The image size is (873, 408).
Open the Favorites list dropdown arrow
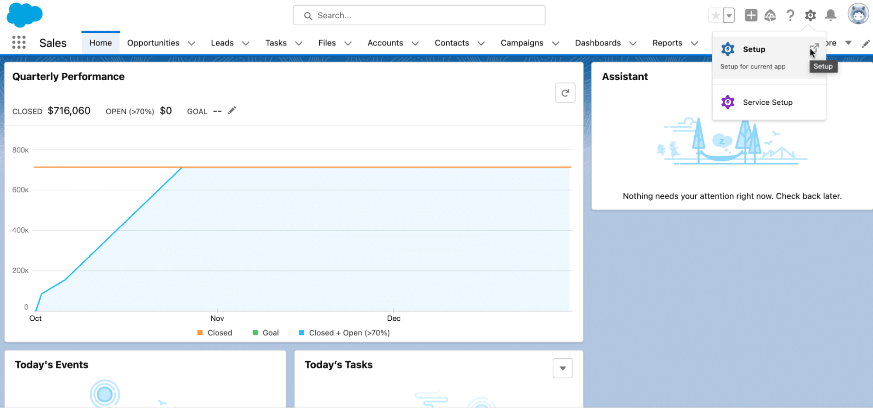pyautogui.click(x=729, y=16)
